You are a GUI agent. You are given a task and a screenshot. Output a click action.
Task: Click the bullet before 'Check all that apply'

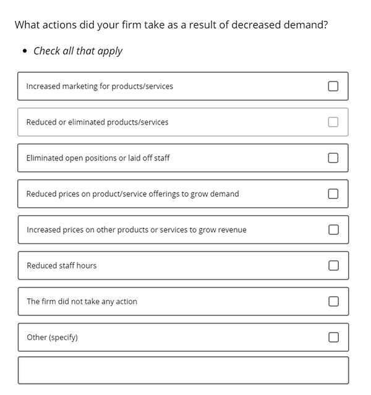tap(25, 51)
